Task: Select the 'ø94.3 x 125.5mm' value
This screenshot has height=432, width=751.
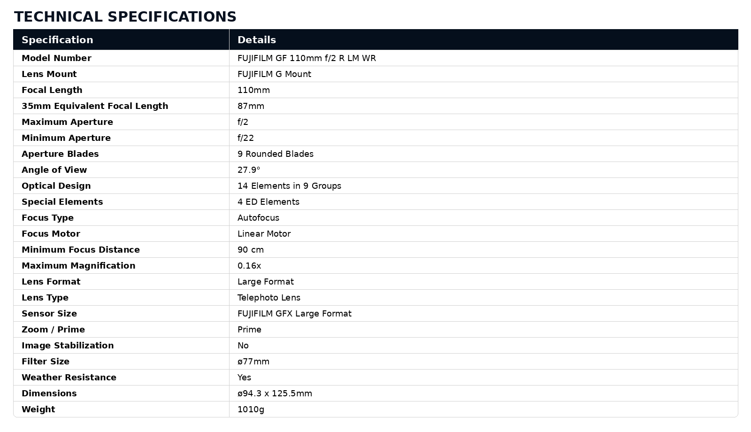Action: click(275, 393)
